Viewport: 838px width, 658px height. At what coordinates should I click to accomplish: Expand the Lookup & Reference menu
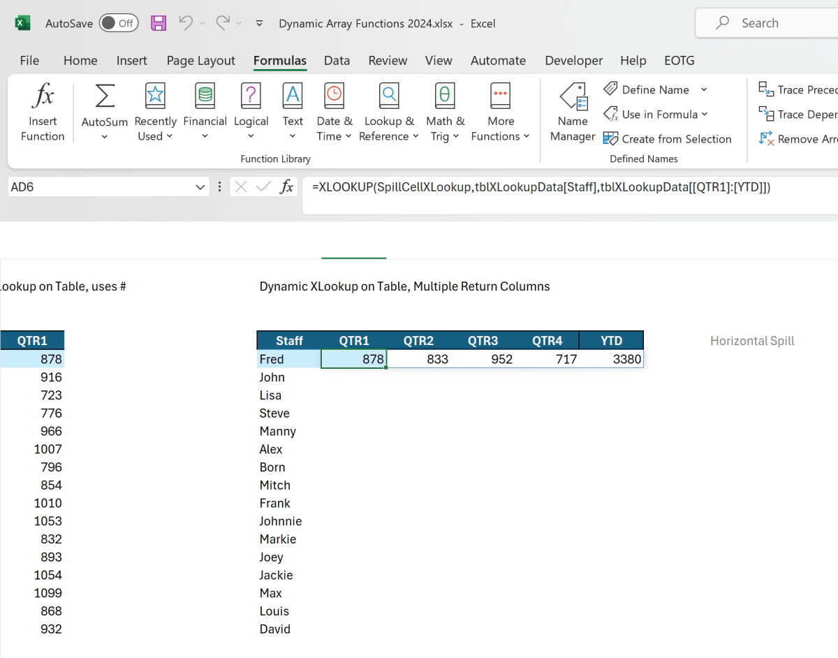tap(389, 112)
